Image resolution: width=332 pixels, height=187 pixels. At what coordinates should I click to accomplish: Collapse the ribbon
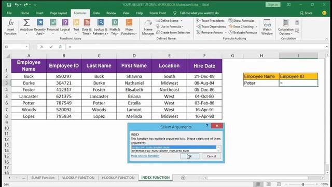[326, 39]
